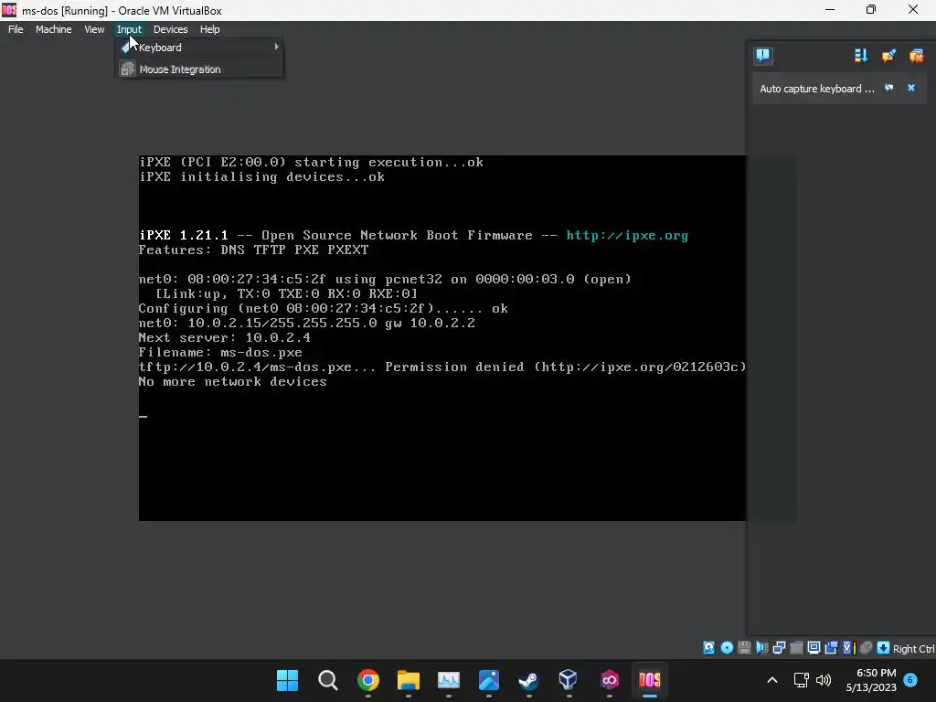Click the 'No more network devices' line

(233, 381)
